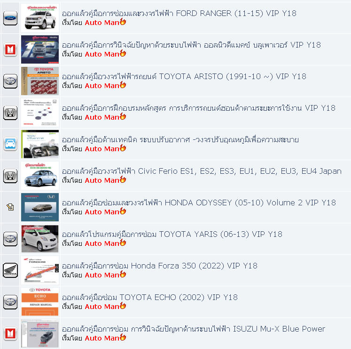351x349 pixels.
Task: Click the blue car icon for the air conditioning thread
Action: click(10, 144)
